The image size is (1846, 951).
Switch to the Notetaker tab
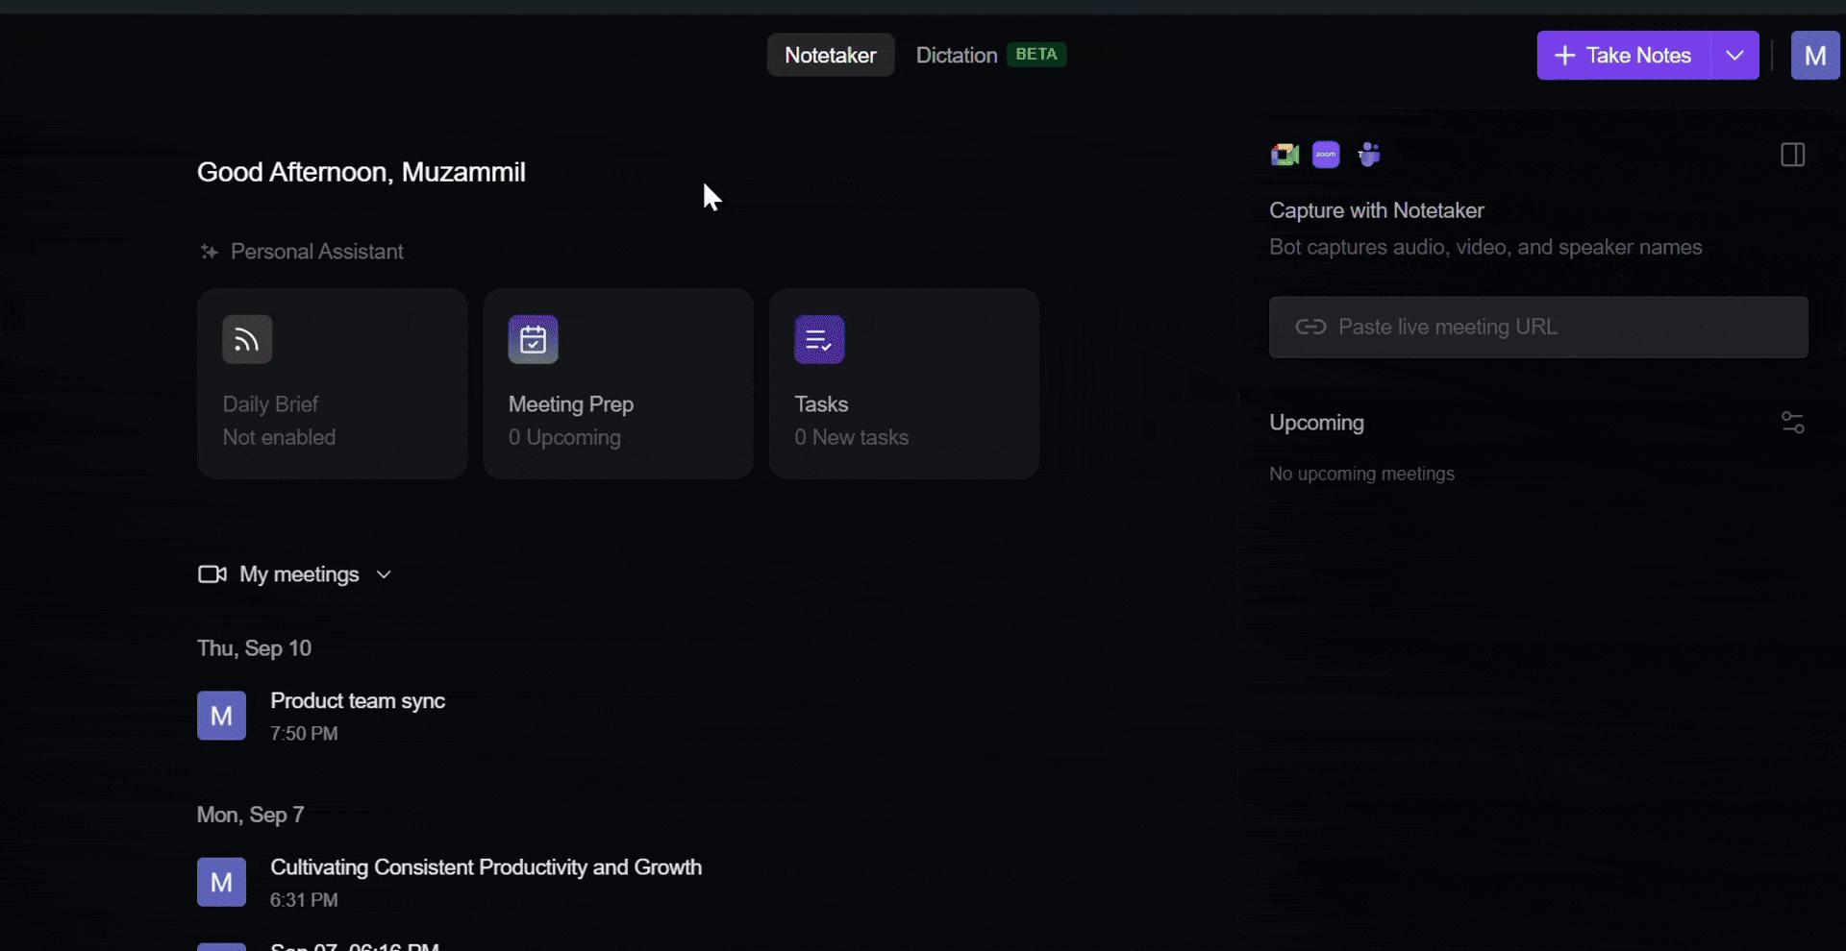coord(831,55)
